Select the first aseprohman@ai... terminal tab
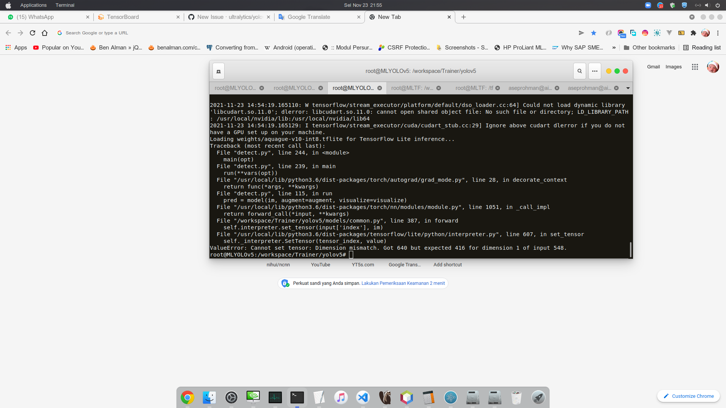Viewport: 726px width, 408px height. point(530,88)
